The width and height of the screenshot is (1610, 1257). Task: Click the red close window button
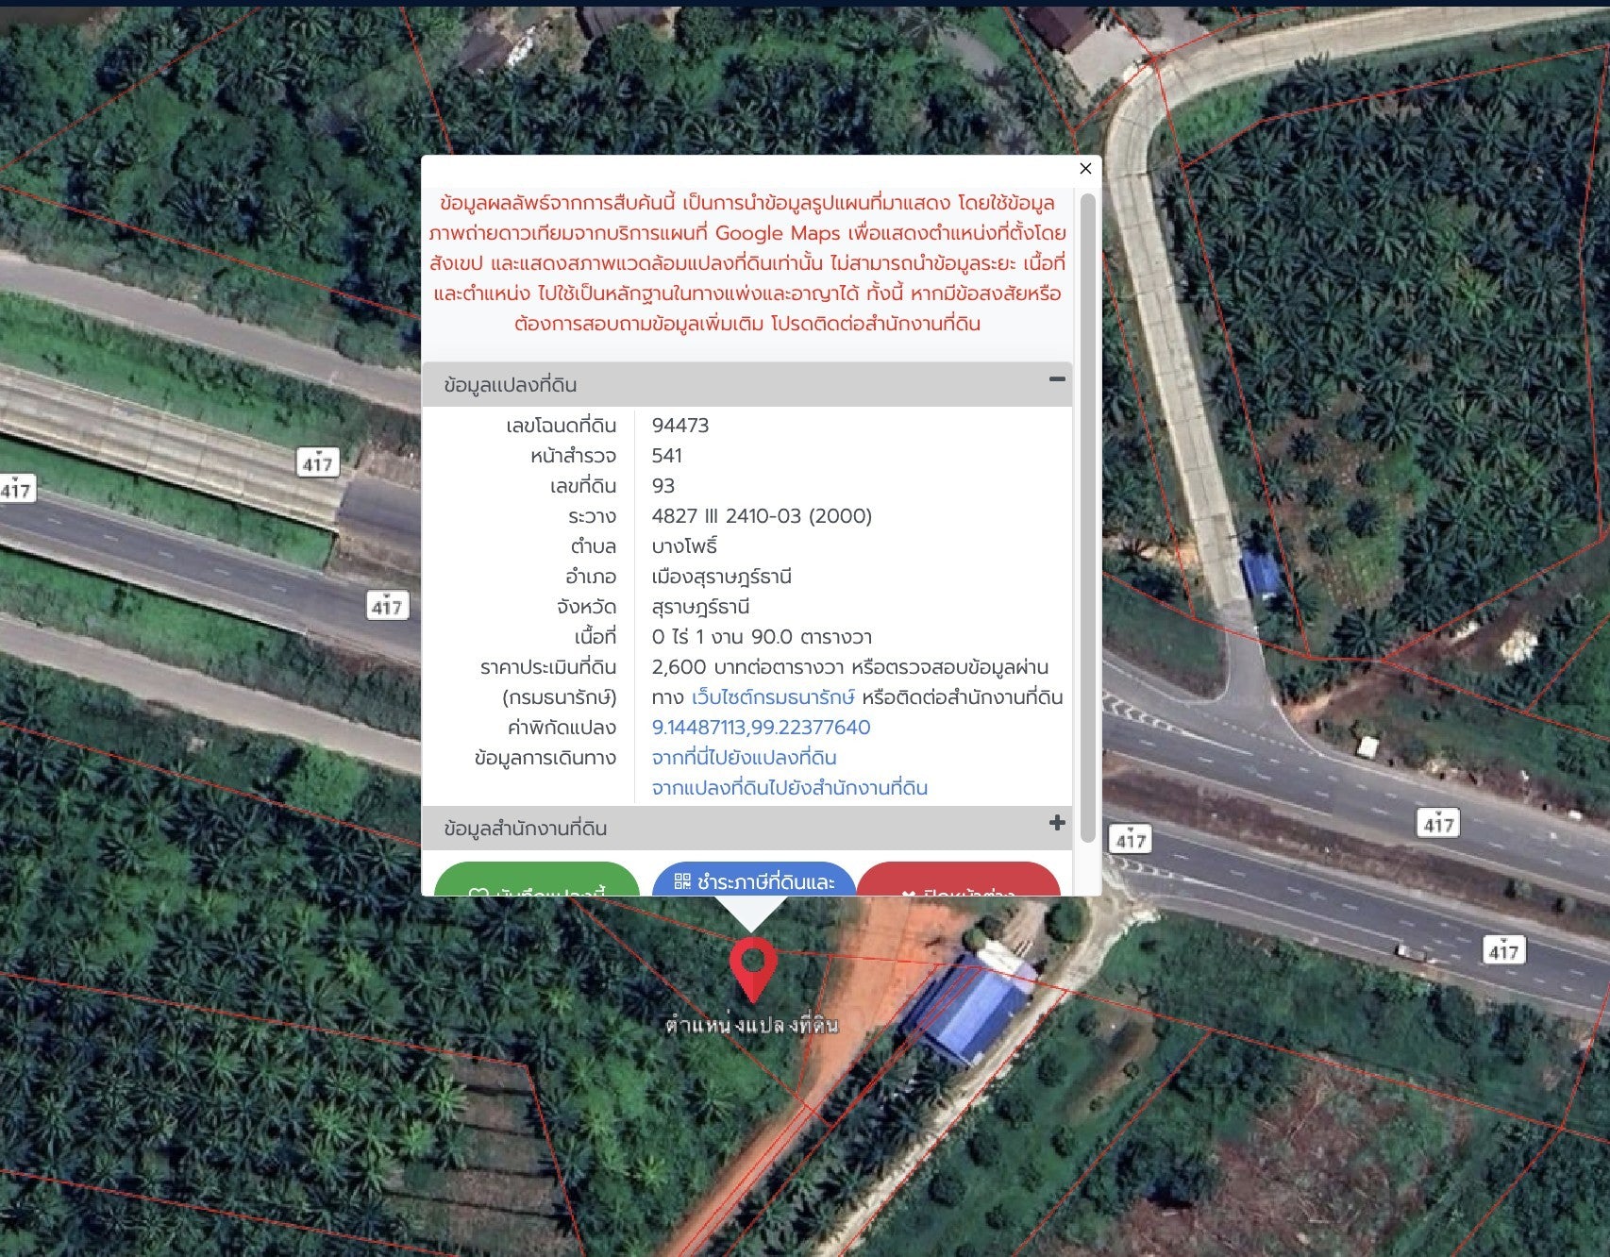coord(958,882)
